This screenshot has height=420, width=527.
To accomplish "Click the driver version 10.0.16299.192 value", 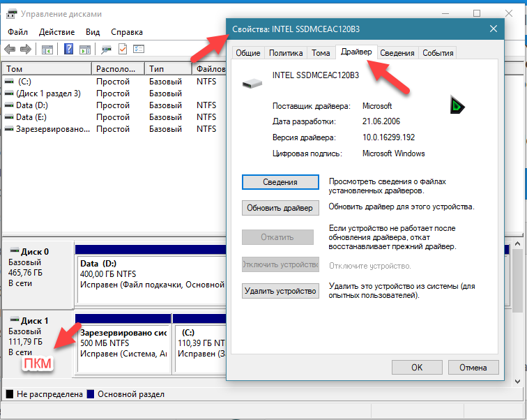I will (x=388, y=137).
